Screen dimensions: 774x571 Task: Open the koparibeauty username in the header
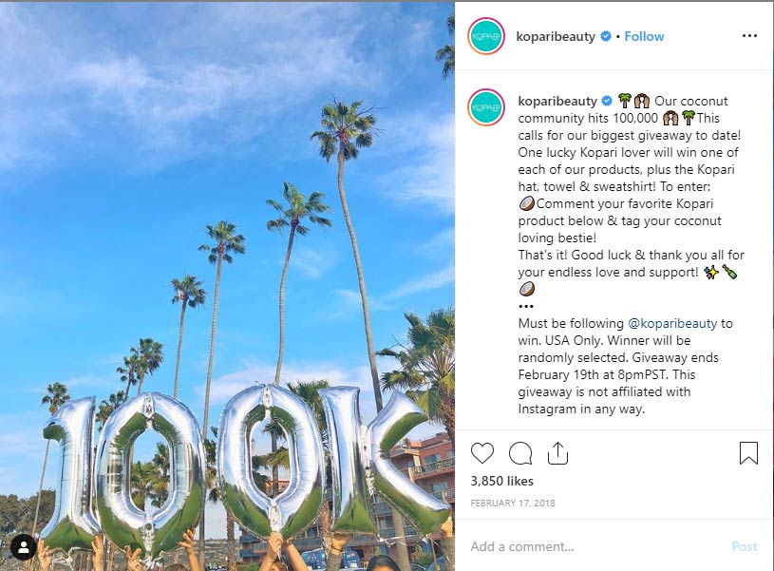point(556,36)
